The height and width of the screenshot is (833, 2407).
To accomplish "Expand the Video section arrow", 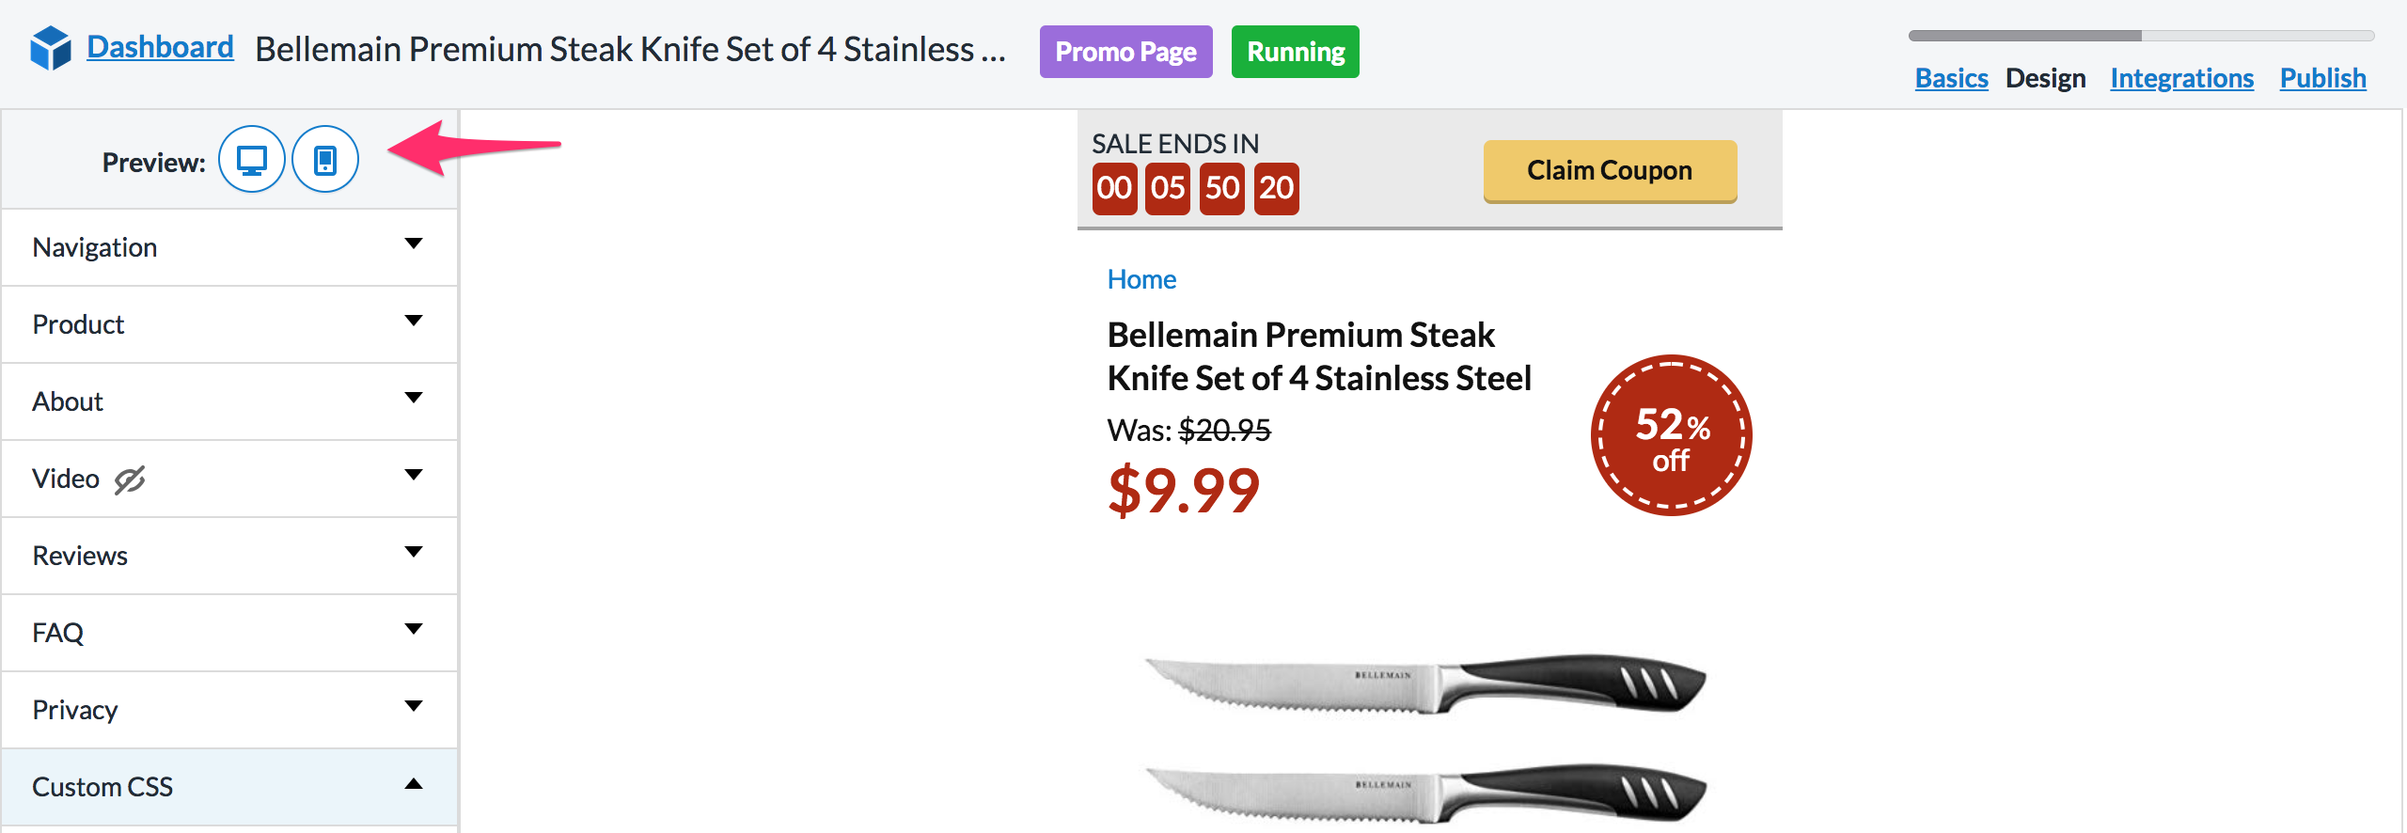I will coord(413,476).
